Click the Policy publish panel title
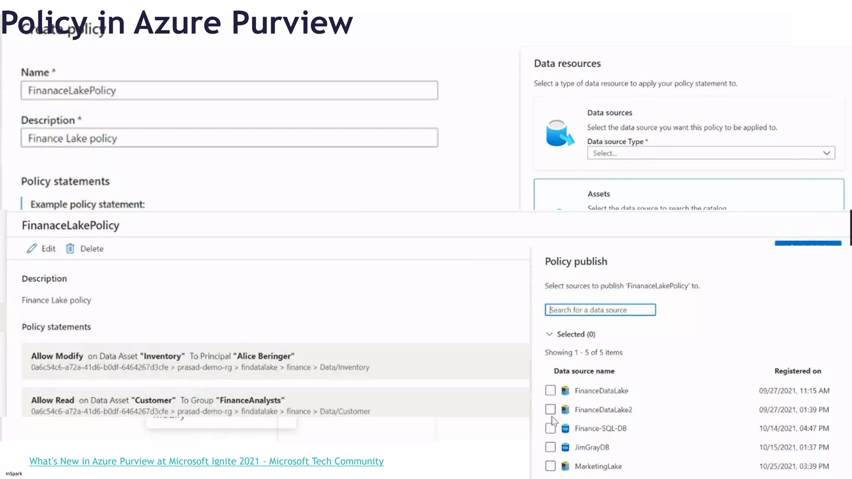852x479 pixels. pos(576,261)
